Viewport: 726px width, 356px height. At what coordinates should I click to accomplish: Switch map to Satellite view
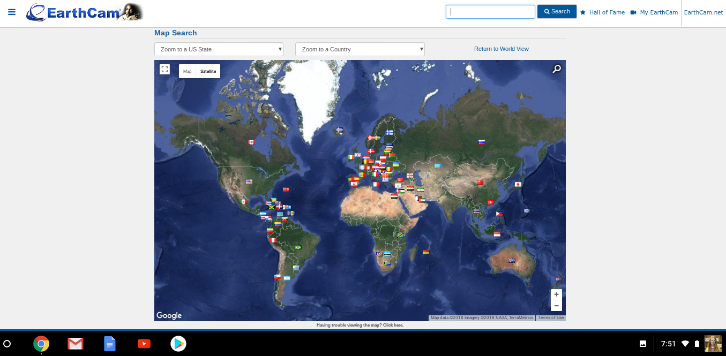[208, 71]
